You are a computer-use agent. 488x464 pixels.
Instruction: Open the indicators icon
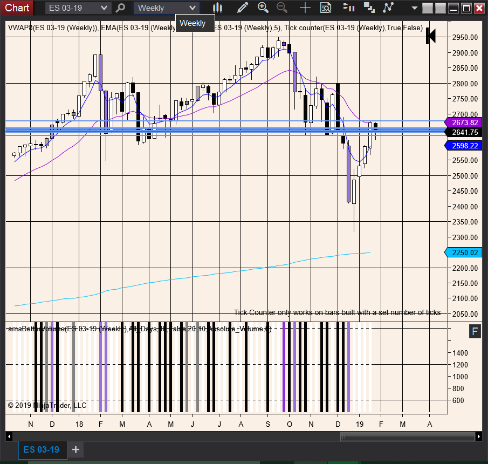coord(369,8)
